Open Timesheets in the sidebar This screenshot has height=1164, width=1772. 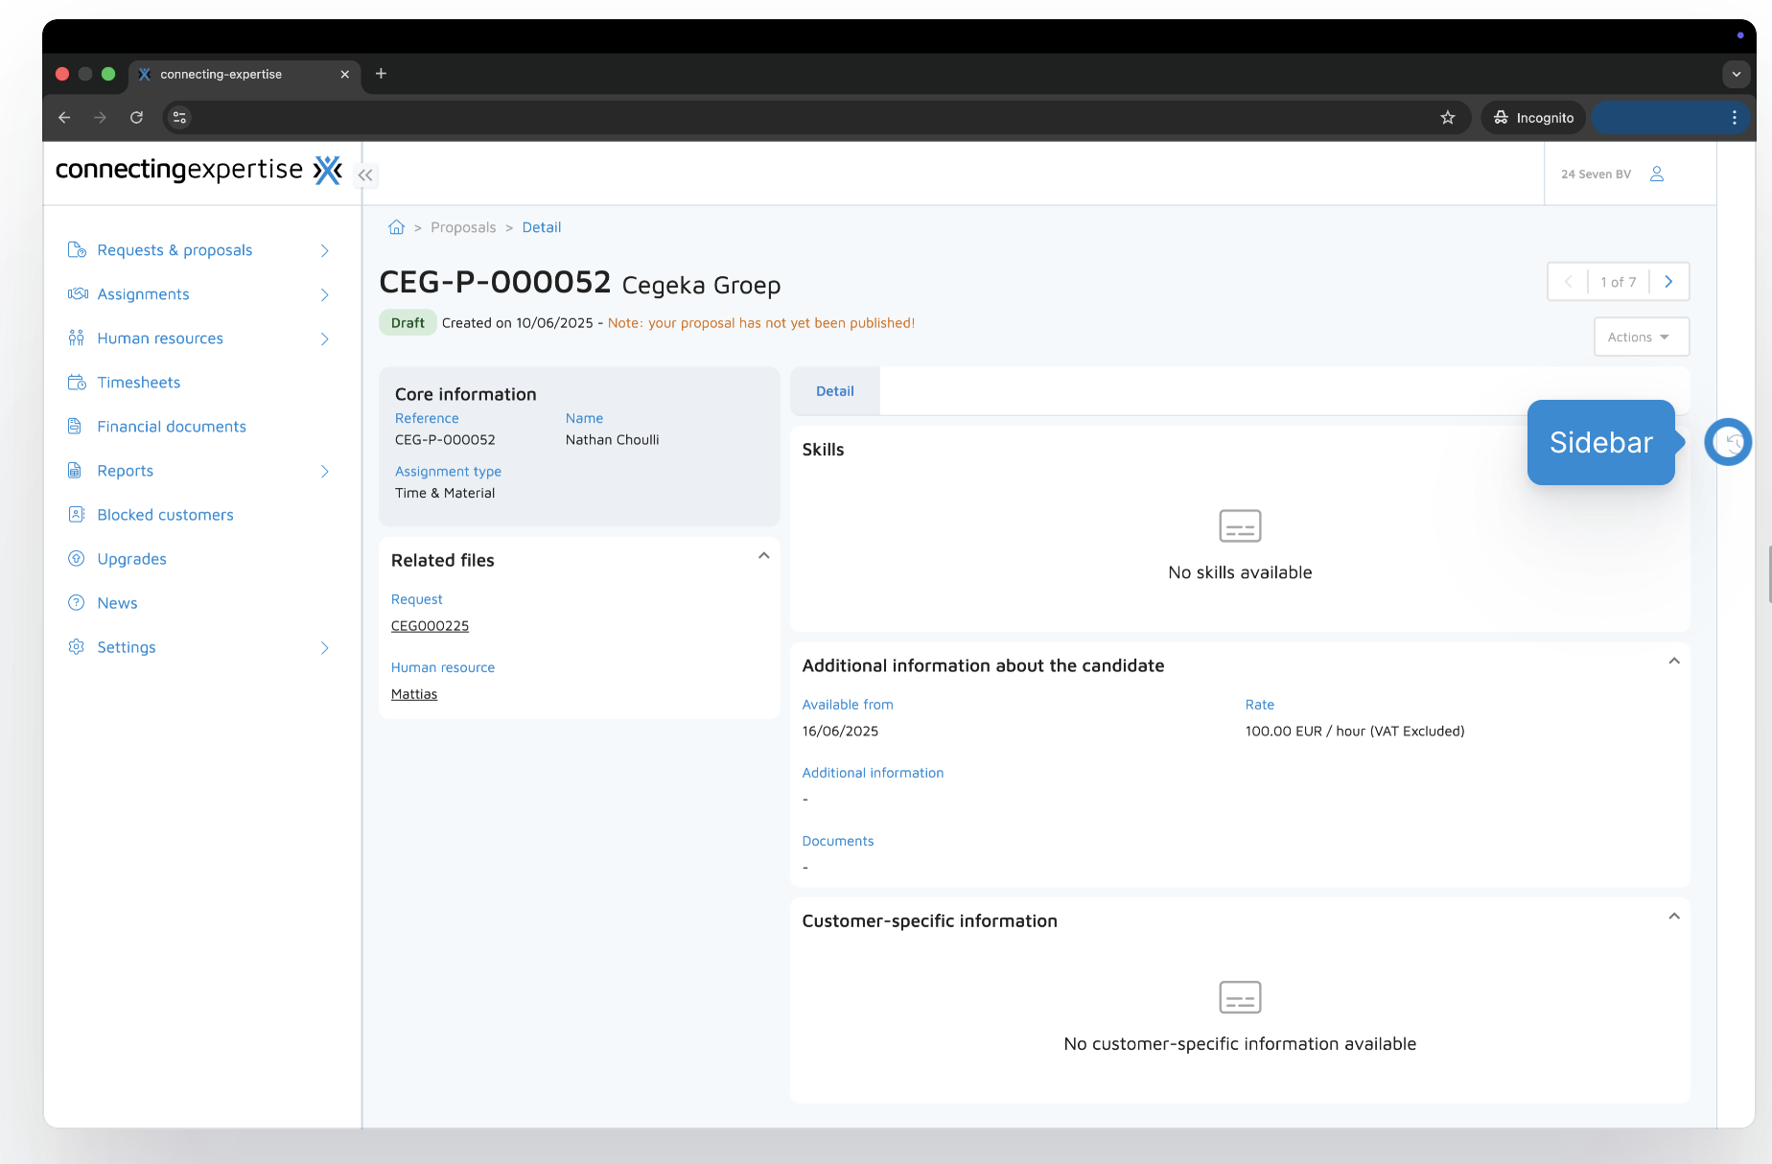[x=138, y=383]
